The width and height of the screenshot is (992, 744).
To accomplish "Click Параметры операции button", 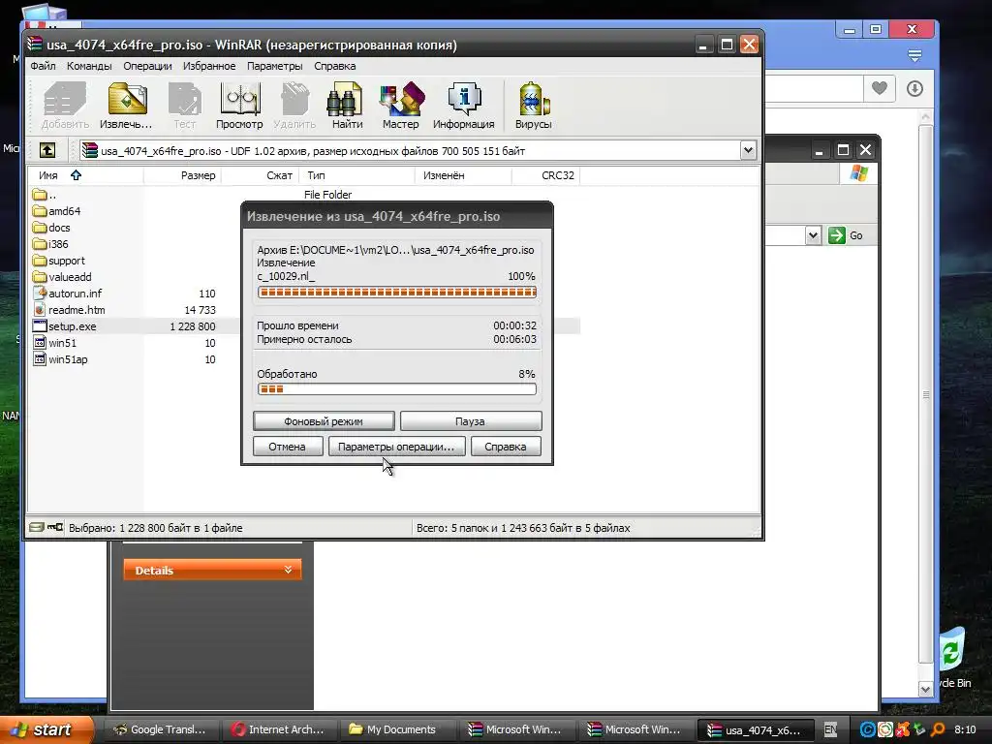I will coord(396,447).
